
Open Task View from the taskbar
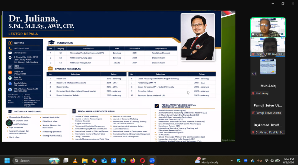point(66,161)
